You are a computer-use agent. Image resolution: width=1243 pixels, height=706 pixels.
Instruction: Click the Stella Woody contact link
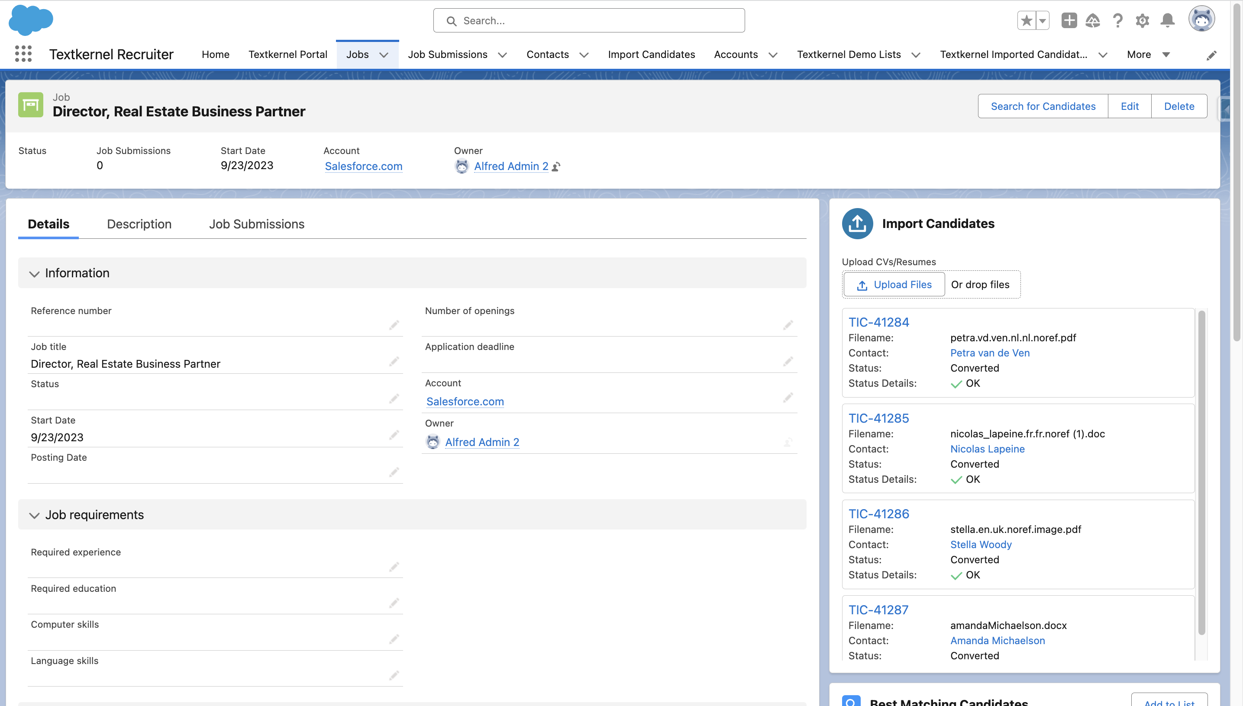coord(981,544)
